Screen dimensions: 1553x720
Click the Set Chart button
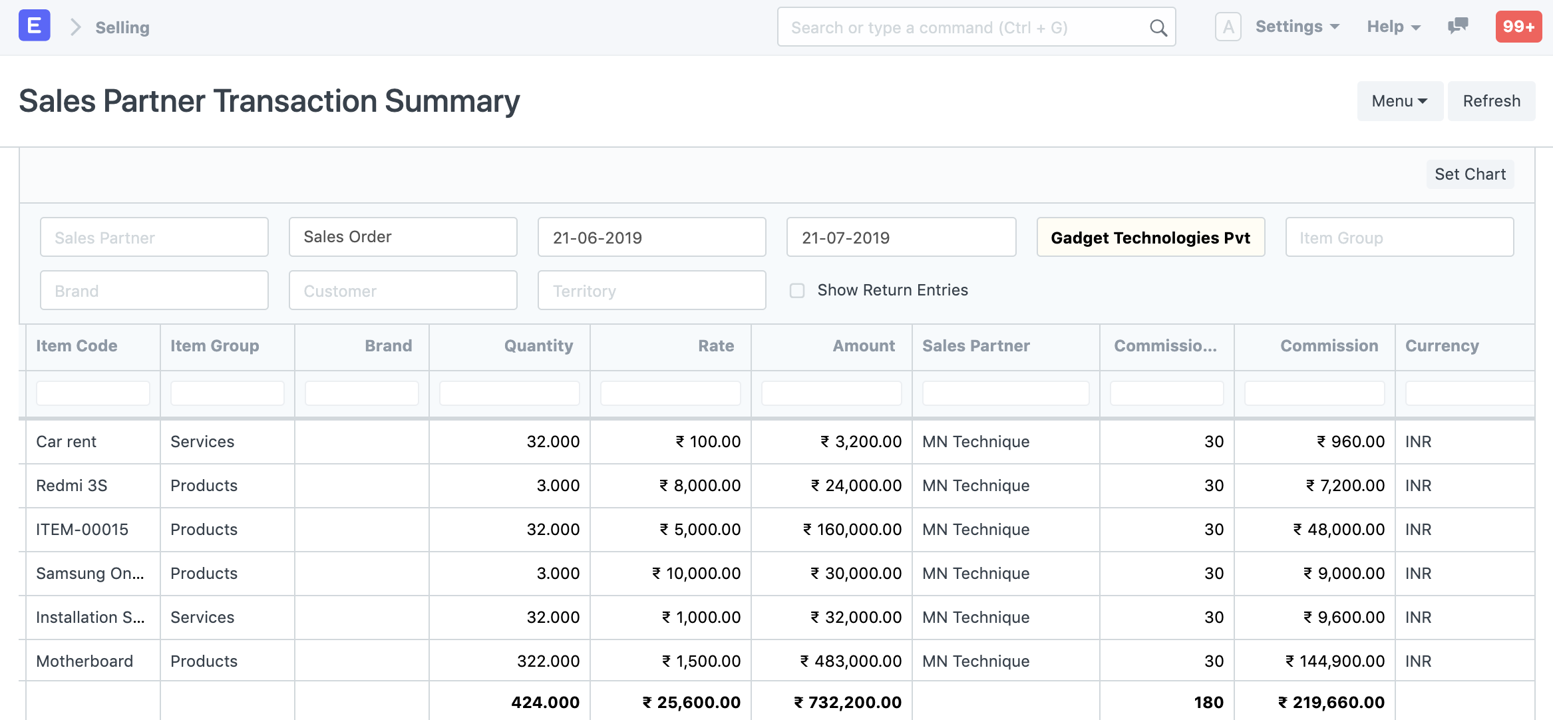tap(1470, 174)
